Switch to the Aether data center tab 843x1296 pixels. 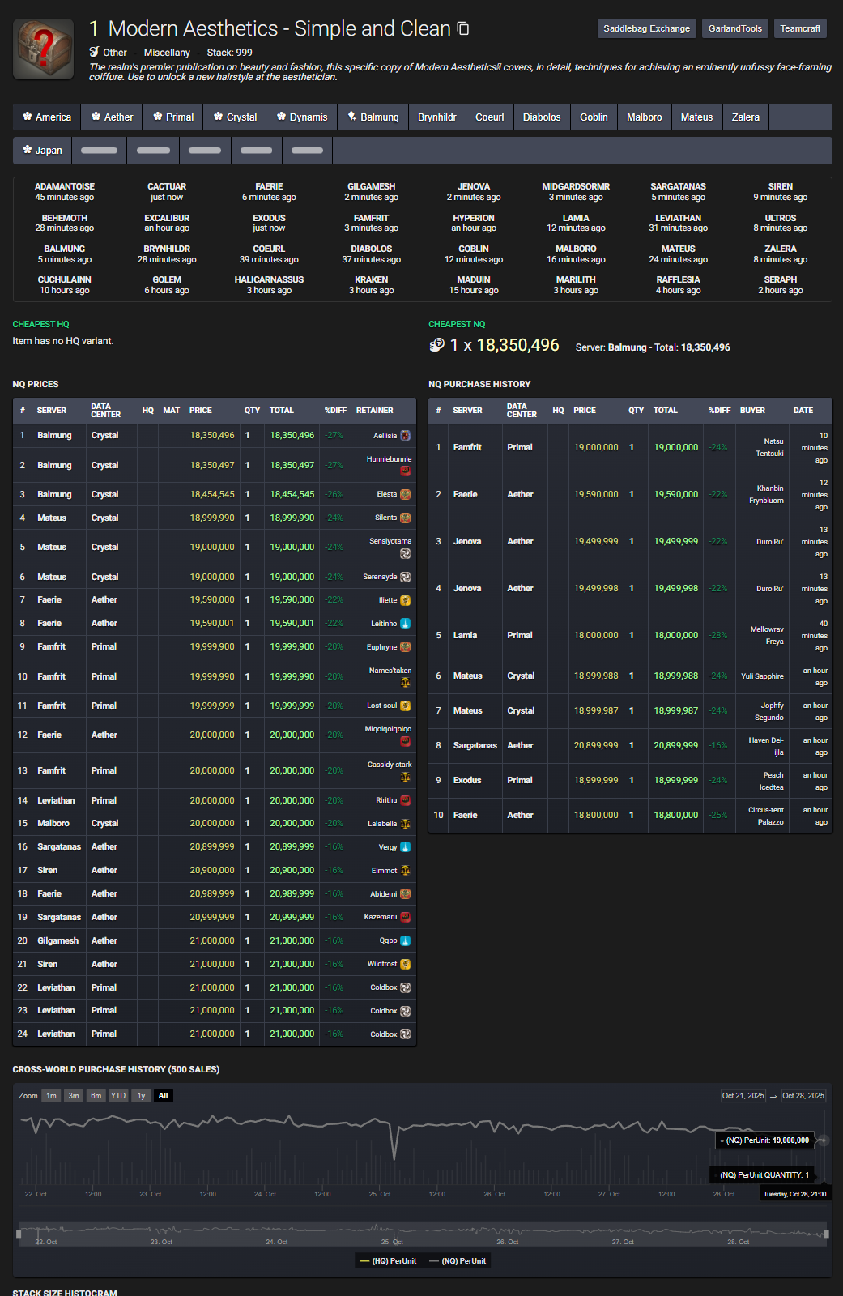tap(112, 117)
